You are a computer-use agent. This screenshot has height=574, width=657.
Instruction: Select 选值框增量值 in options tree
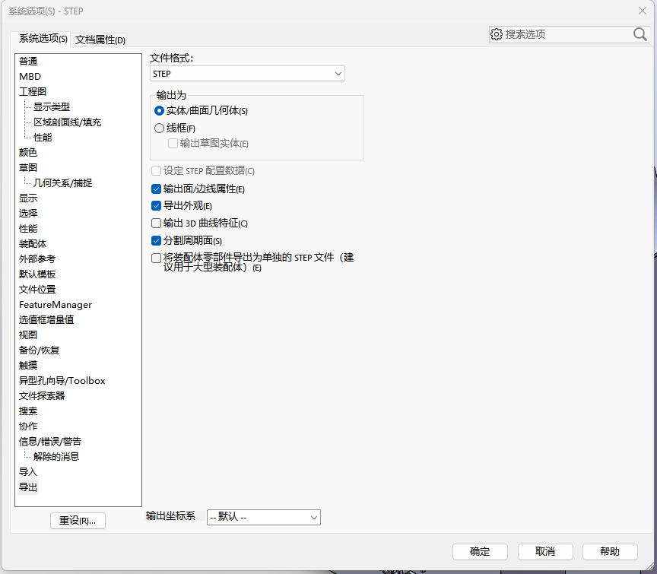tap(46, 320)
